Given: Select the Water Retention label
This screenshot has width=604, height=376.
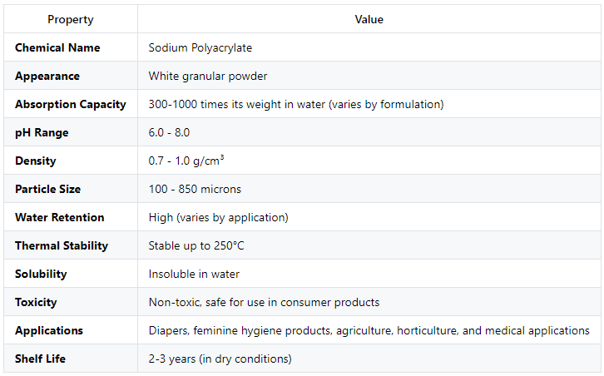Looking at the screenshot, I should [x=60, y=217].
